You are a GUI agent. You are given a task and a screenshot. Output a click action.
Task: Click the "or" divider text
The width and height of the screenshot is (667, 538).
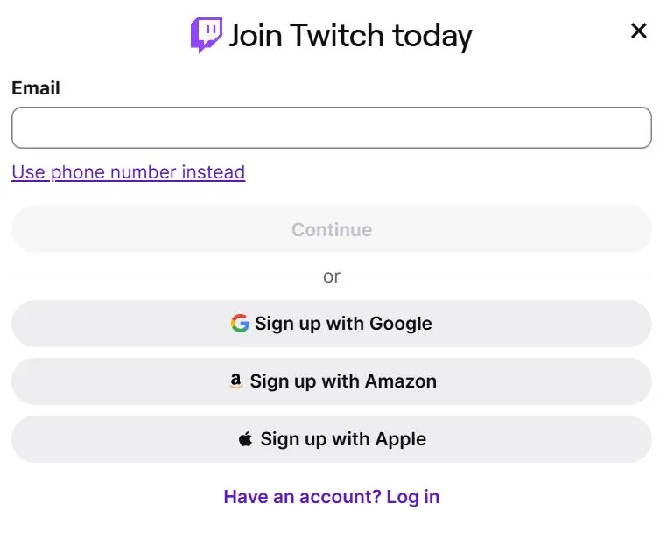coord(332,276)
